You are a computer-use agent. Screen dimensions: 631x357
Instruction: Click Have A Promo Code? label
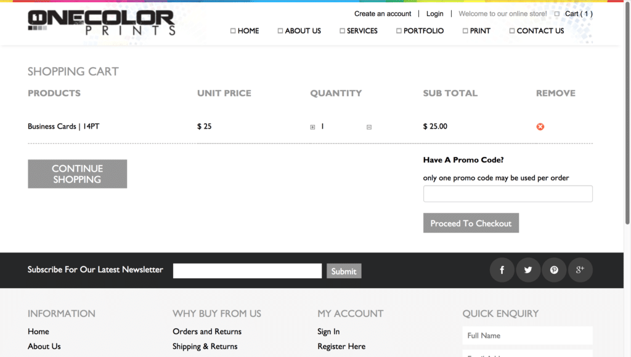tap(463, 160)
